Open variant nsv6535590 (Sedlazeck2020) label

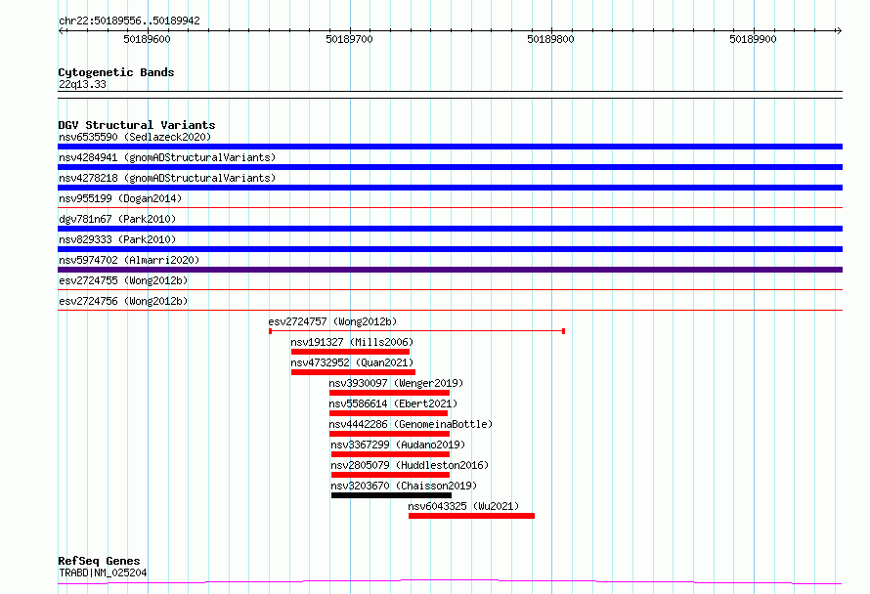[135, 137]
